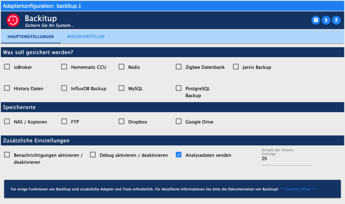Enable the FTP storage checkbox
This screenshot has height=204, width=345.
64,121
